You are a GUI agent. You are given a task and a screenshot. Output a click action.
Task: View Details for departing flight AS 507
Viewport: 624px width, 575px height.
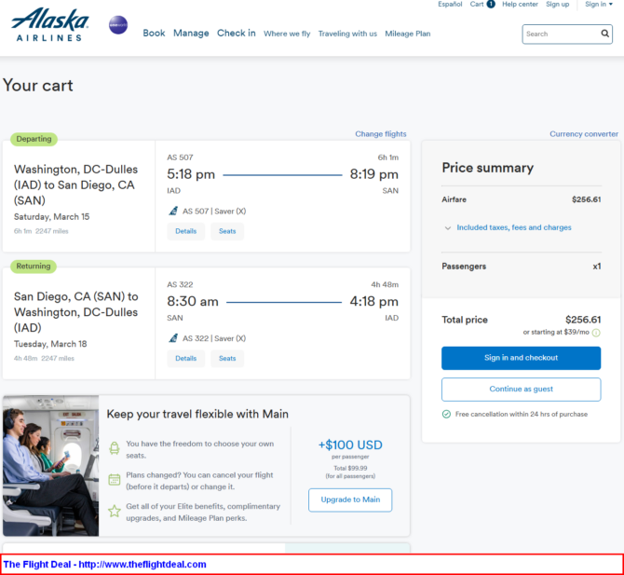pos(186,231)
